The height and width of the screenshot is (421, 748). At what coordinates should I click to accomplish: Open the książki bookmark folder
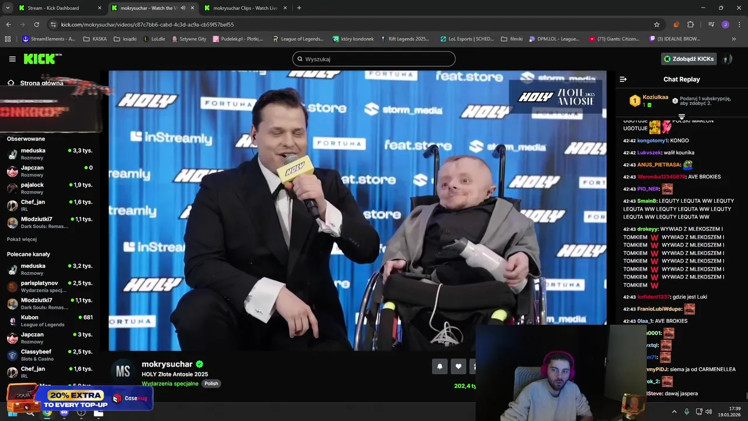pyautogui.click(x=125, y=39)
